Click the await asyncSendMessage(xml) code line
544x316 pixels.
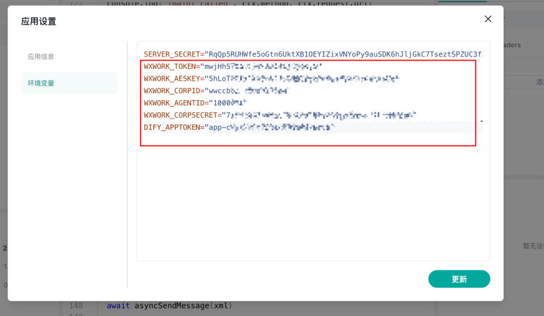coord(169,305)
